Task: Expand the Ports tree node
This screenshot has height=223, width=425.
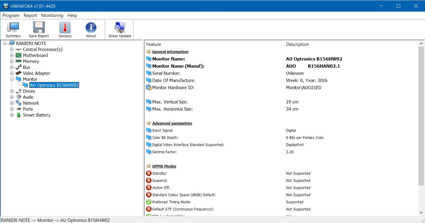Action: 12,109
